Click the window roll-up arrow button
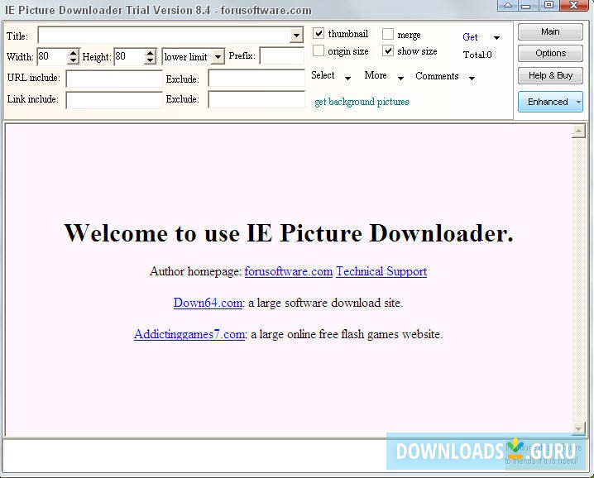Screen dimensions: 594x478 click(x=508, y=5)
